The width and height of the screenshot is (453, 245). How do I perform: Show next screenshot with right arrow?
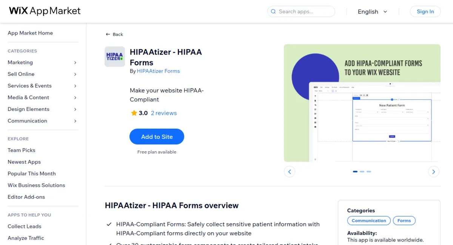click(434, 172)
